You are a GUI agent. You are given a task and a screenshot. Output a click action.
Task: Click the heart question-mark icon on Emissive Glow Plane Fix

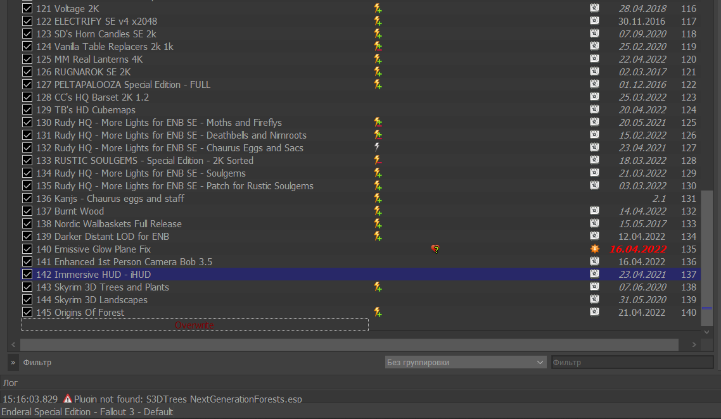(x=435, y=249)
